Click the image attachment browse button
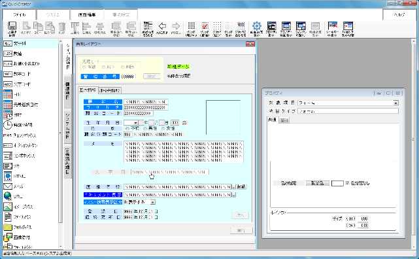The height and width of the screenshot is (259, 419). 234,187
